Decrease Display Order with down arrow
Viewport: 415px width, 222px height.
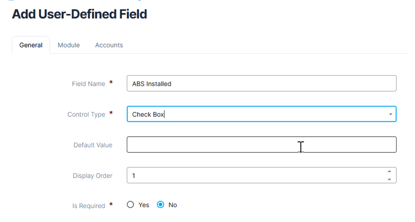pyautogui.click(x=390, y=179)
